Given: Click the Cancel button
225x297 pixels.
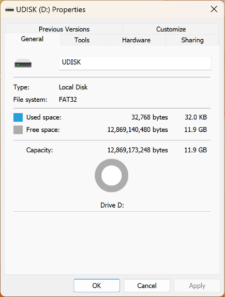Looking at the screenshot, I should pos(147,286).
